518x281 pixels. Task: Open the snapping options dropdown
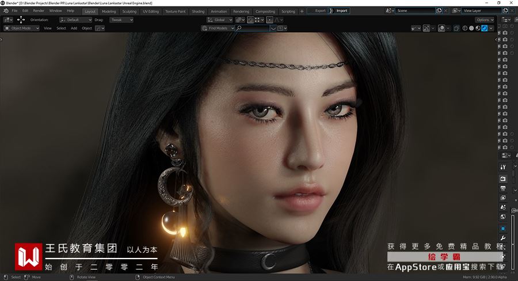[260, 20]
